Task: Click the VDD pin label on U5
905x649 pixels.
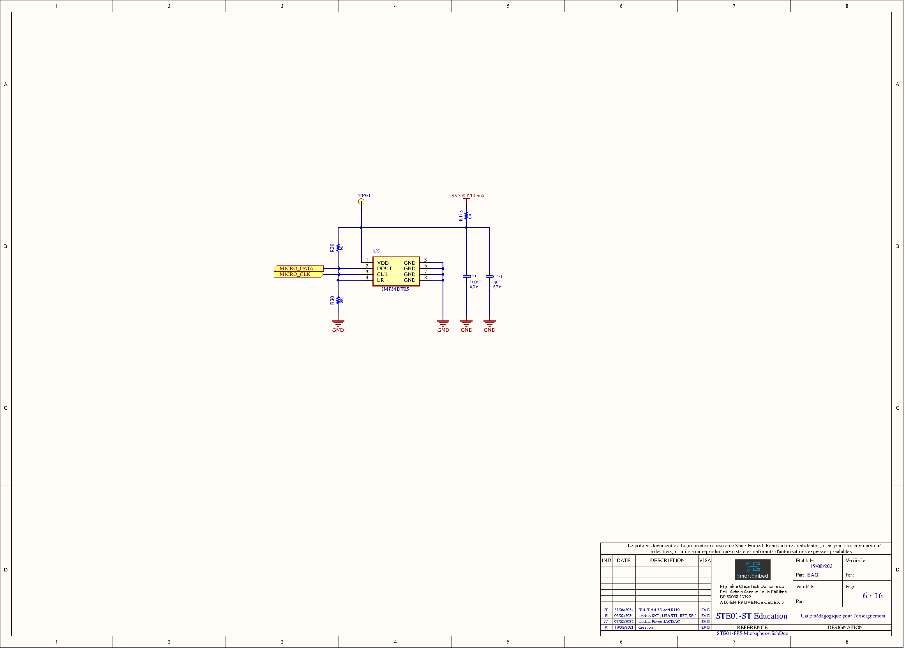Action: click(x=383, y=263)
